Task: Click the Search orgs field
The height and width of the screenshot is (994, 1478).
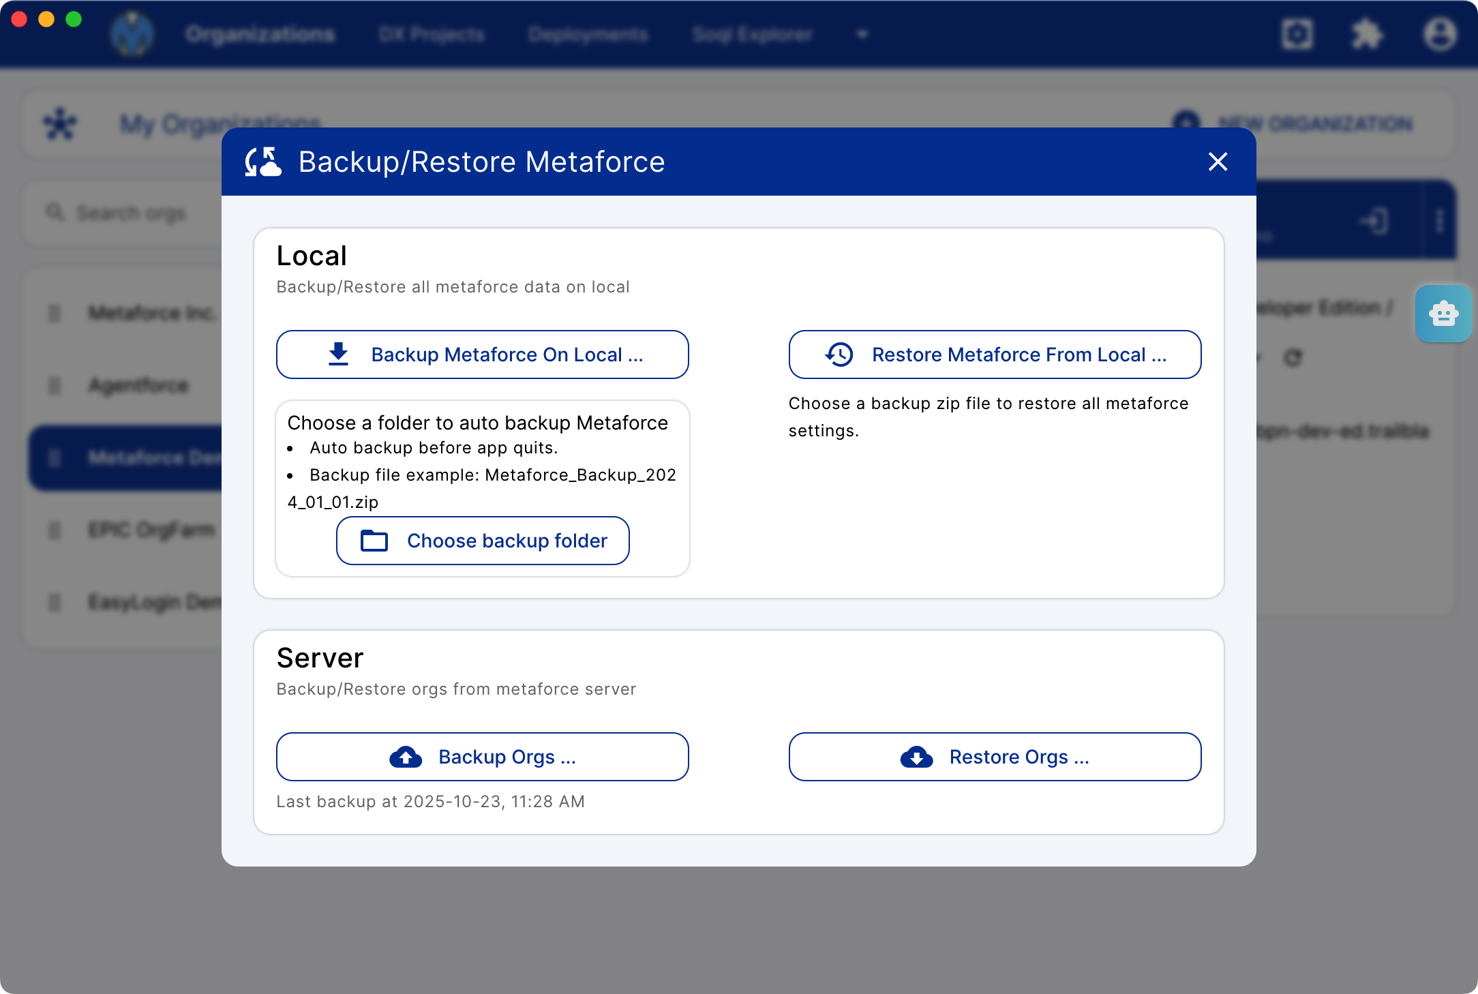Action: point(123,213)
